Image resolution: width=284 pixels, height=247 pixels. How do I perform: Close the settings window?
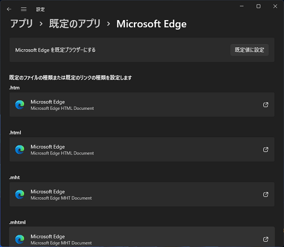click(275, 6)
